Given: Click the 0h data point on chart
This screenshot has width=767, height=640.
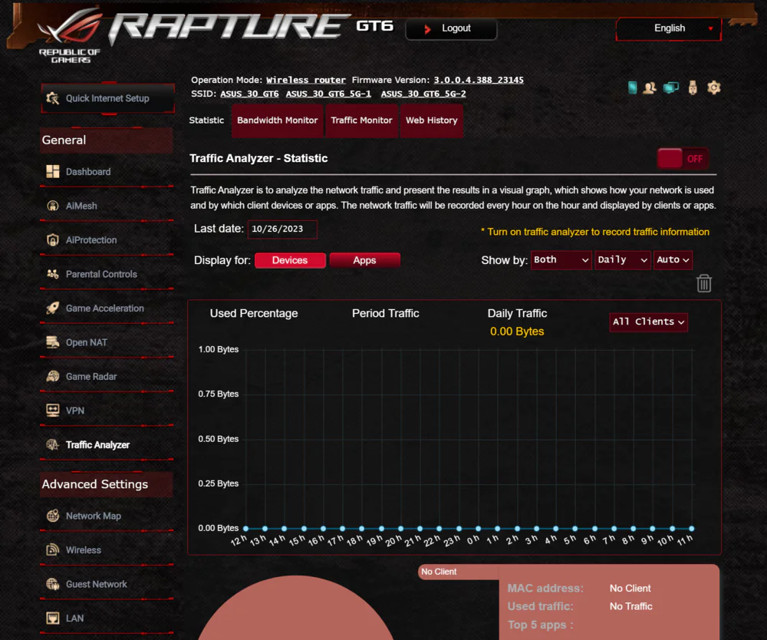Looking at the screenshot, I should point(478,529).
